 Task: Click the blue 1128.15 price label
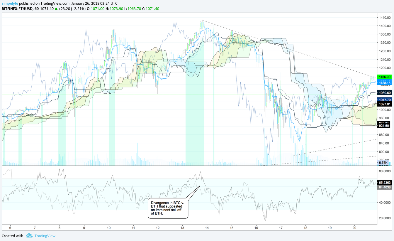384,83
